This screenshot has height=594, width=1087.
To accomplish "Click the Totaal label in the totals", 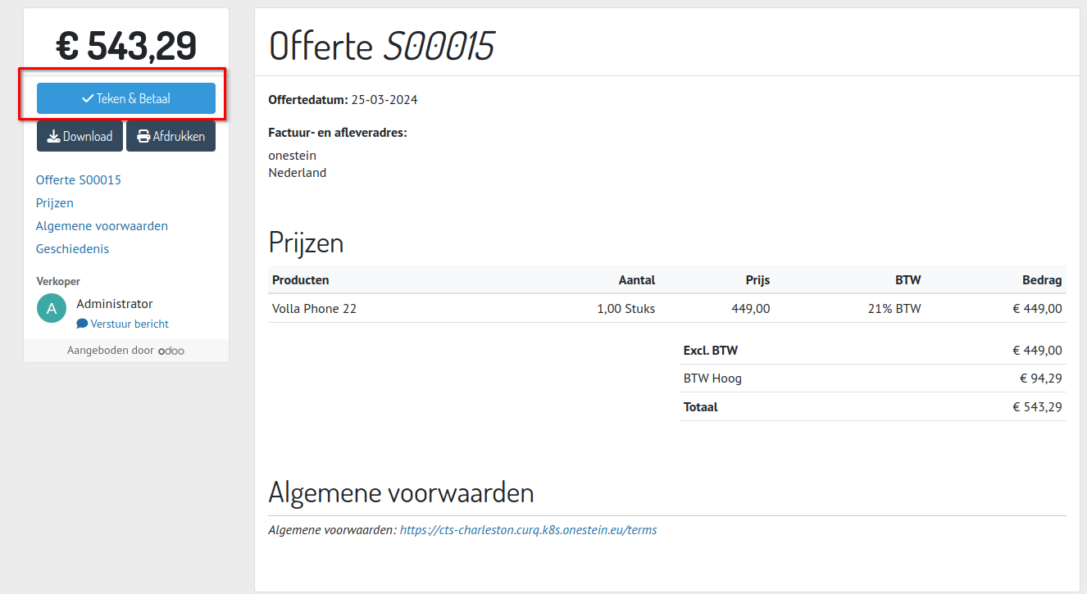I will [700, 406].
